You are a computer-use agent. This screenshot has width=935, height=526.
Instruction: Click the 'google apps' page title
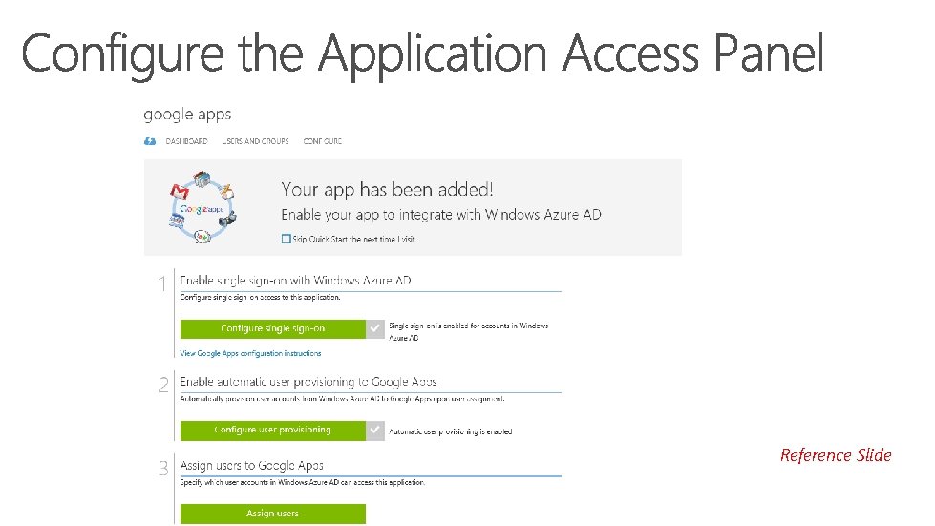187,115
